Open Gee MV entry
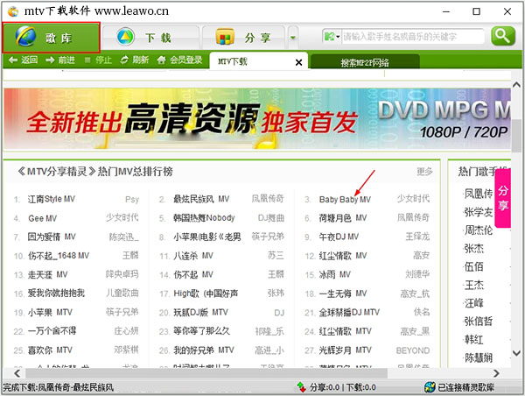525x396 pixels. 43,218
